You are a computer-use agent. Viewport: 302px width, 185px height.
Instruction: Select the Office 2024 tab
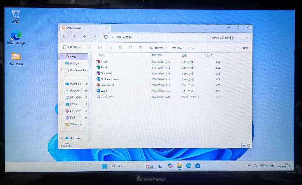[x=74, y=28]
